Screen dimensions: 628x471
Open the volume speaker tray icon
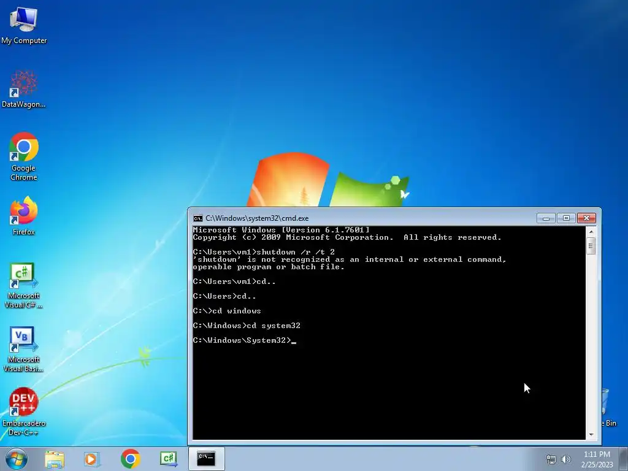(x=566, y=459)
